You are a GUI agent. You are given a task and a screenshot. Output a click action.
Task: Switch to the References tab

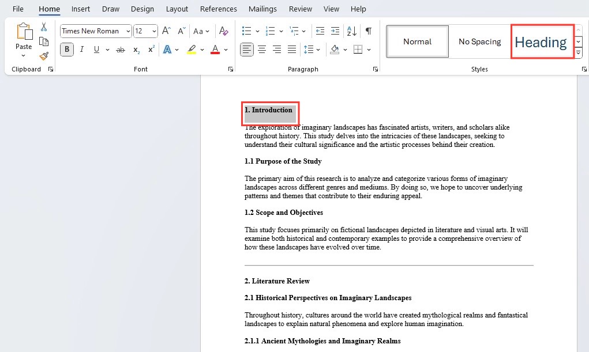pos(218,9)
